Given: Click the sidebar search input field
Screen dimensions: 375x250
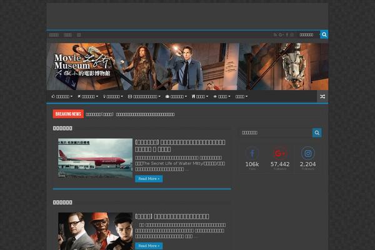Looking at the screenshot, I should [x=276, y=132].
